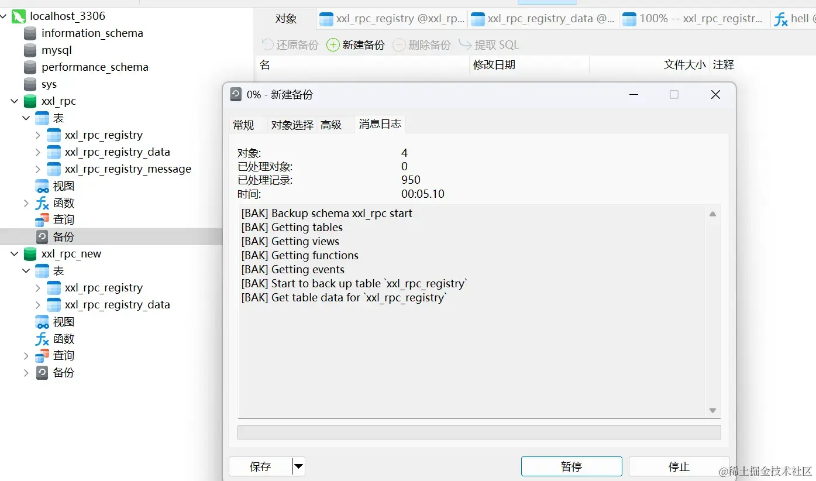
Task: Open the 保存 dropdown arrow
Action: [x=298, y=467]
